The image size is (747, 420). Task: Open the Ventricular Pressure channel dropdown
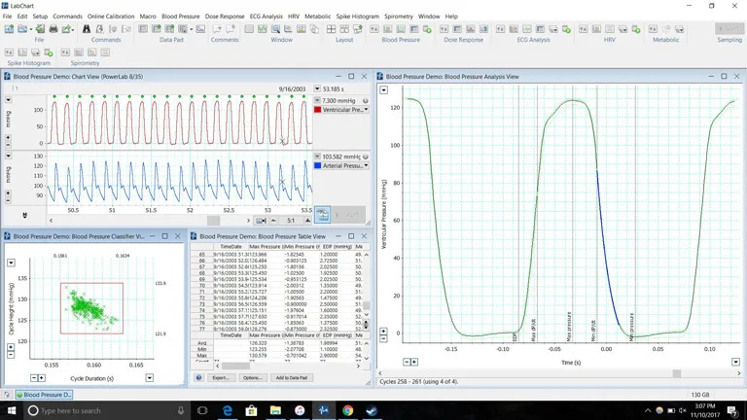point(366,110)
